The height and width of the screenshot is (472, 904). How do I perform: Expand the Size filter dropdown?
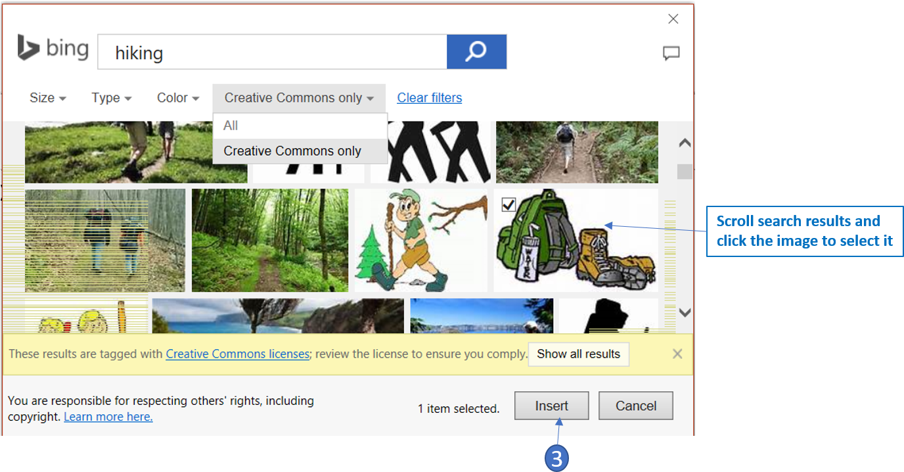tap(47, 98)
